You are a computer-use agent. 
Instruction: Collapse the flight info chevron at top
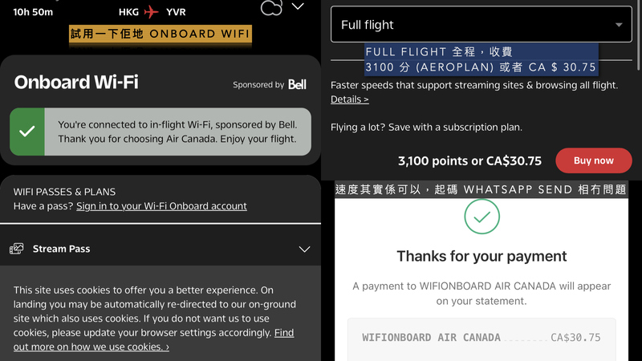click(x=298, y=6)
